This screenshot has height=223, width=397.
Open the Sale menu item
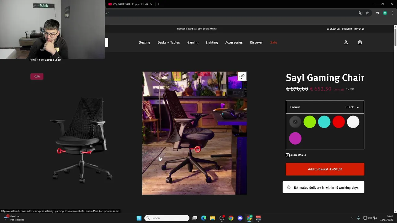[274, 42]
